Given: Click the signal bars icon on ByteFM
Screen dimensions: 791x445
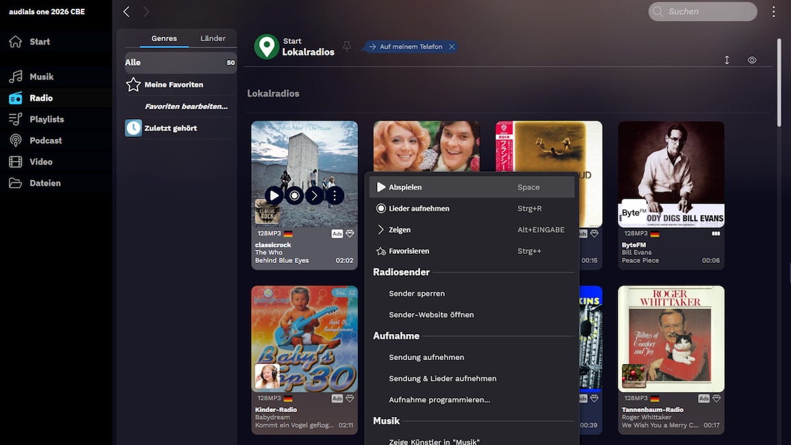Looking at the screenshot, I should coord(716,233).
